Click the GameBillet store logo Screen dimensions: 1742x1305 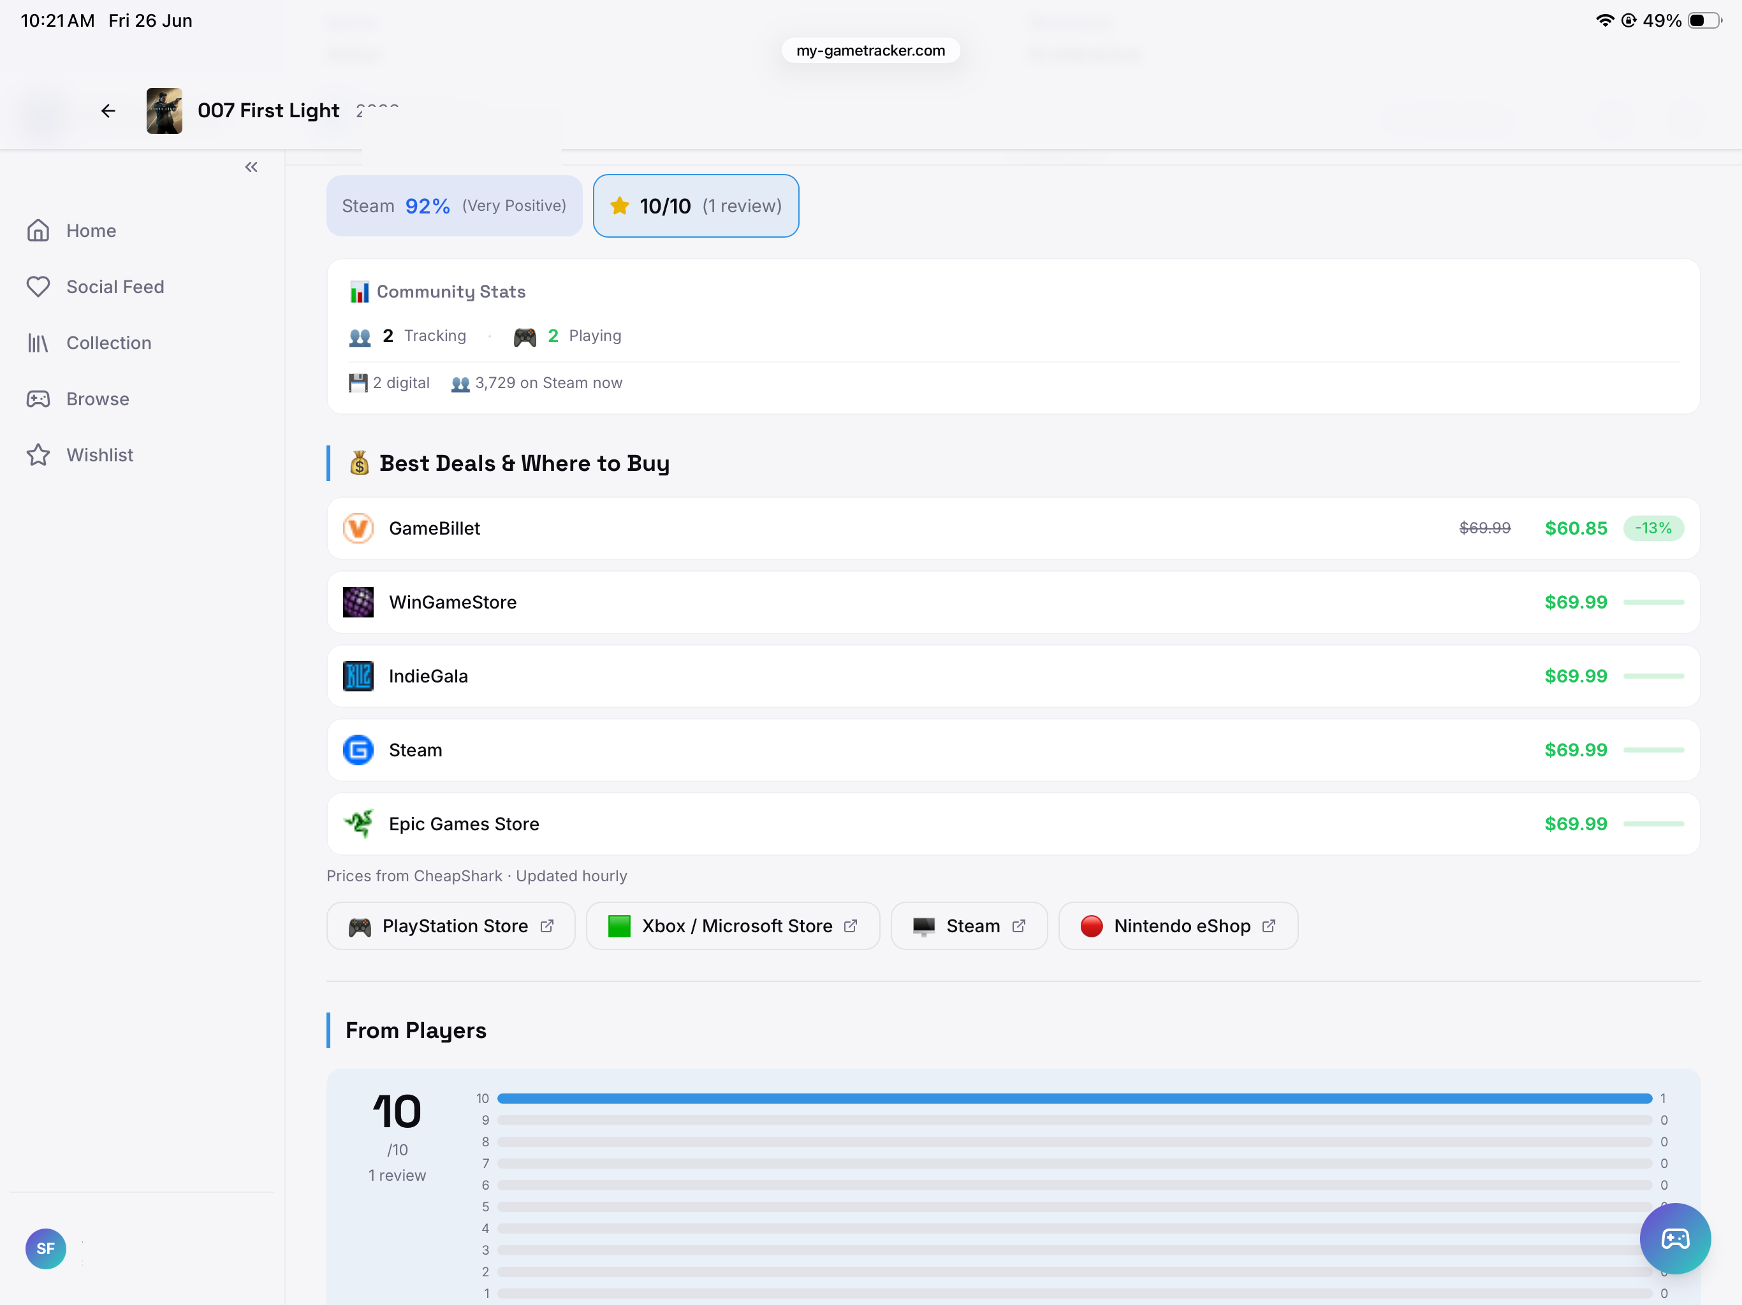(x=358, y=528)
